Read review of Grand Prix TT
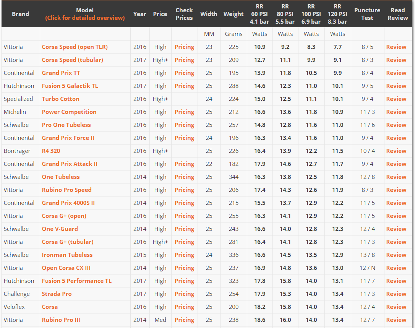The height and width of the screenshot is (328, 415). tap(396, 73)
